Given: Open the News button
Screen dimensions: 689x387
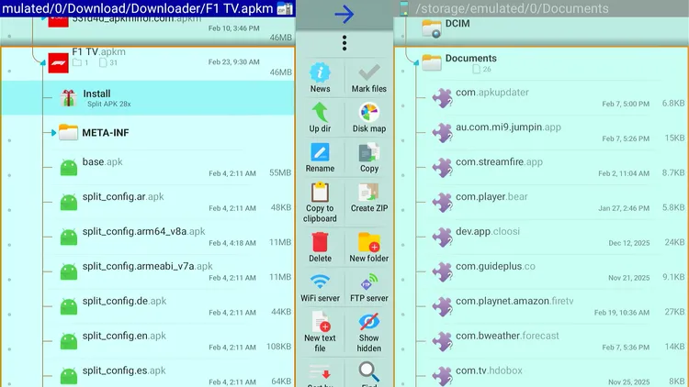Looking at the screenshot, I should click(x=320, y=78).
